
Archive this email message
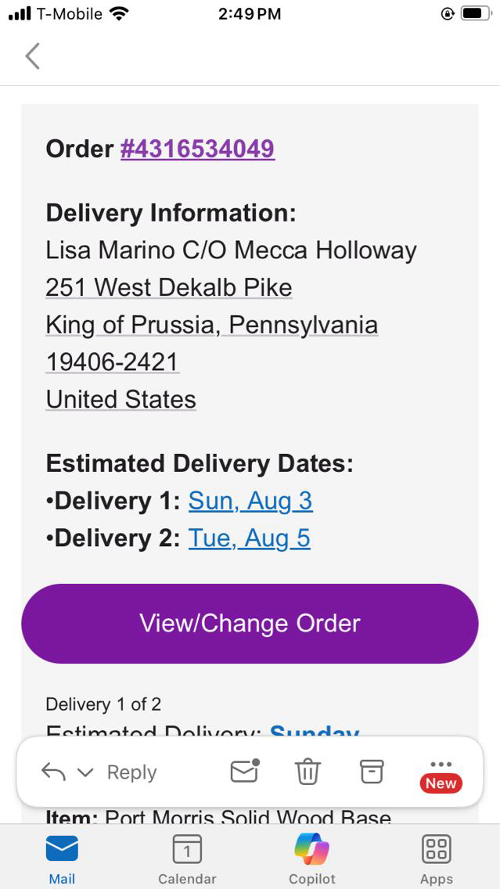(x=372, y=772)
